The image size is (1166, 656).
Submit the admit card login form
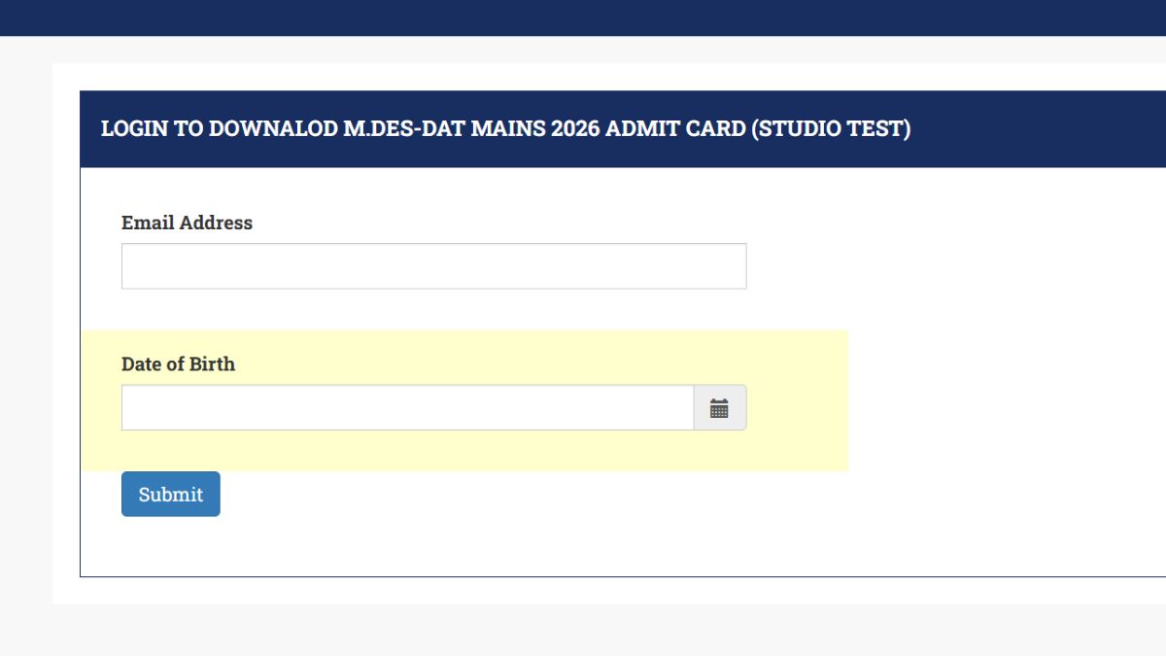tap(170, 494)
